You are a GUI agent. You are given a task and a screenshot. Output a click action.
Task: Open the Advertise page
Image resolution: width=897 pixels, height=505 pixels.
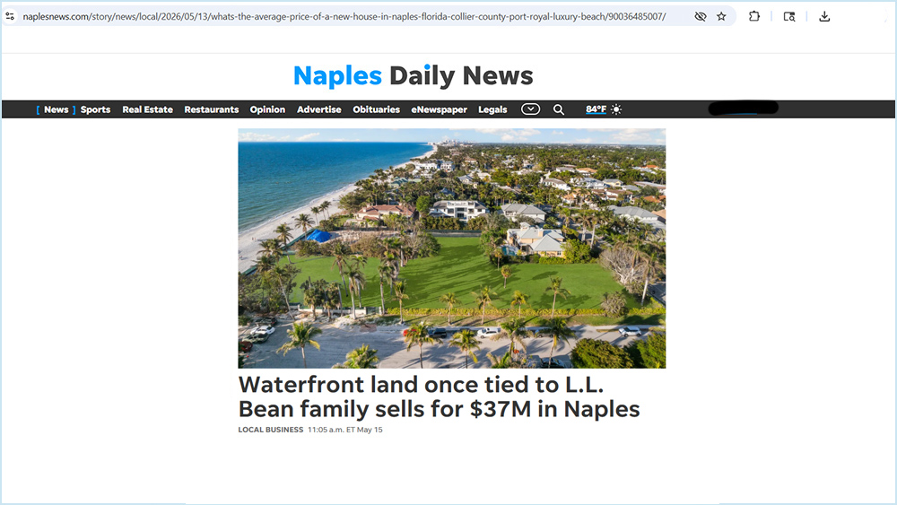click(319, 109)
